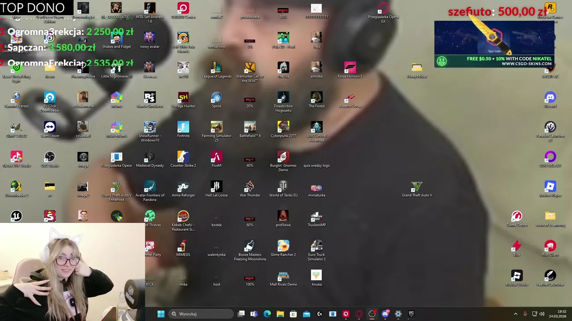The height and width of the screenshot is (321, 572).
Task: Launch Fortnite from the desktop
Action: click(183, 129)
